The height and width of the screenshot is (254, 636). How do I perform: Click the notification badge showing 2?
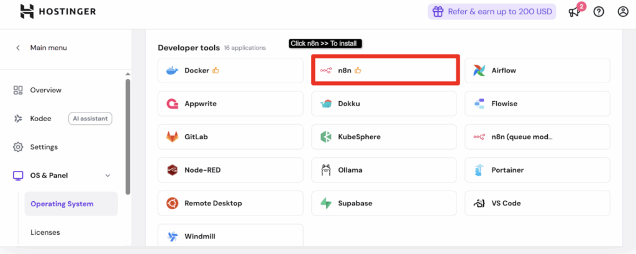pyautogui.click(x=581, y=6)
